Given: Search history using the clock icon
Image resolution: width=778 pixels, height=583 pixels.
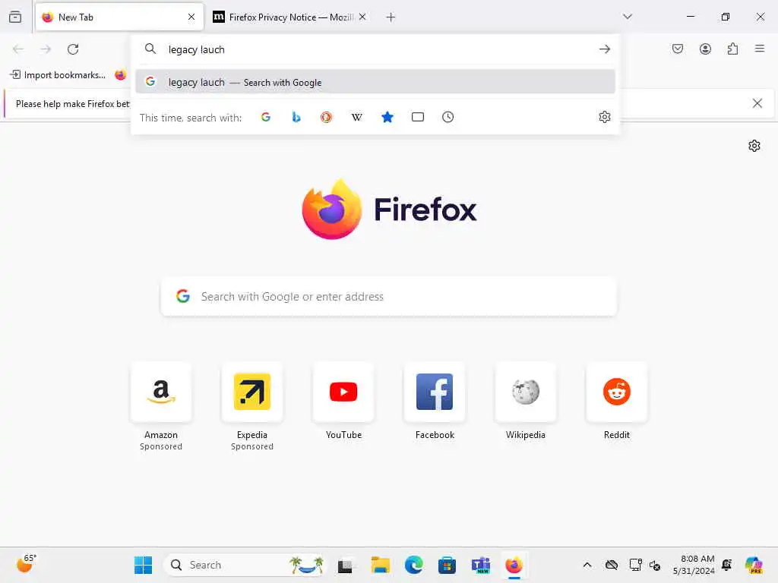Looking at the screenshot, I should coord(448,117).
